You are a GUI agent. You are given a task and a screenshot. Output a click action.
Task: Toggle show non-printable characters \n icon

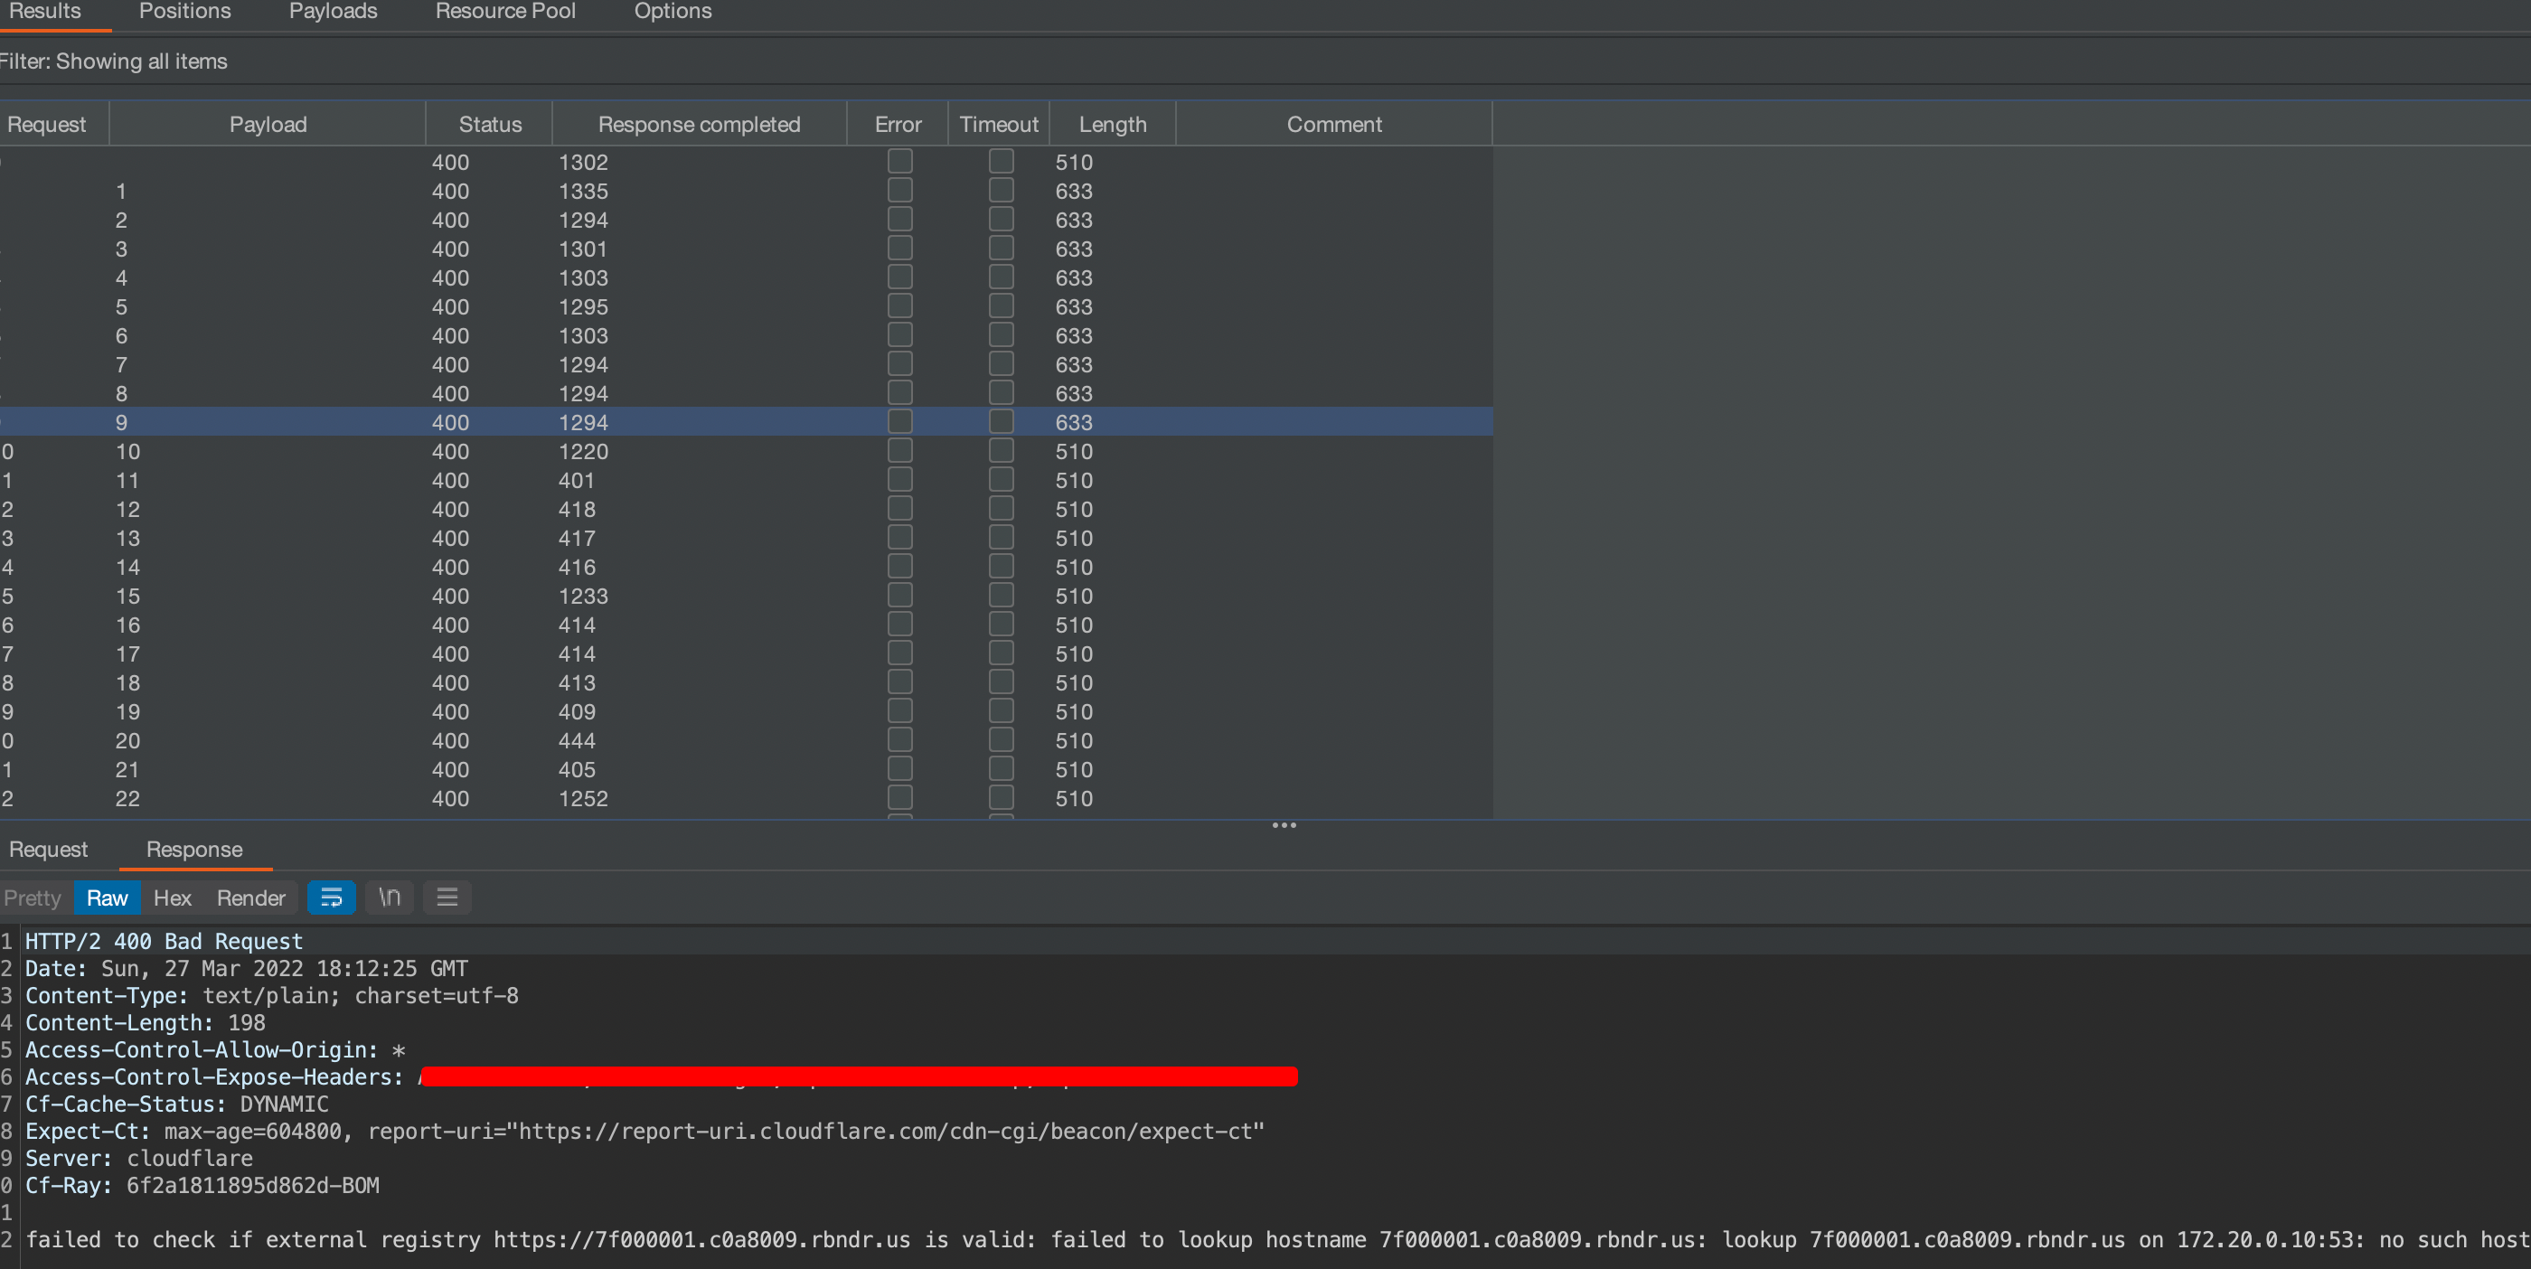(389, 898)
